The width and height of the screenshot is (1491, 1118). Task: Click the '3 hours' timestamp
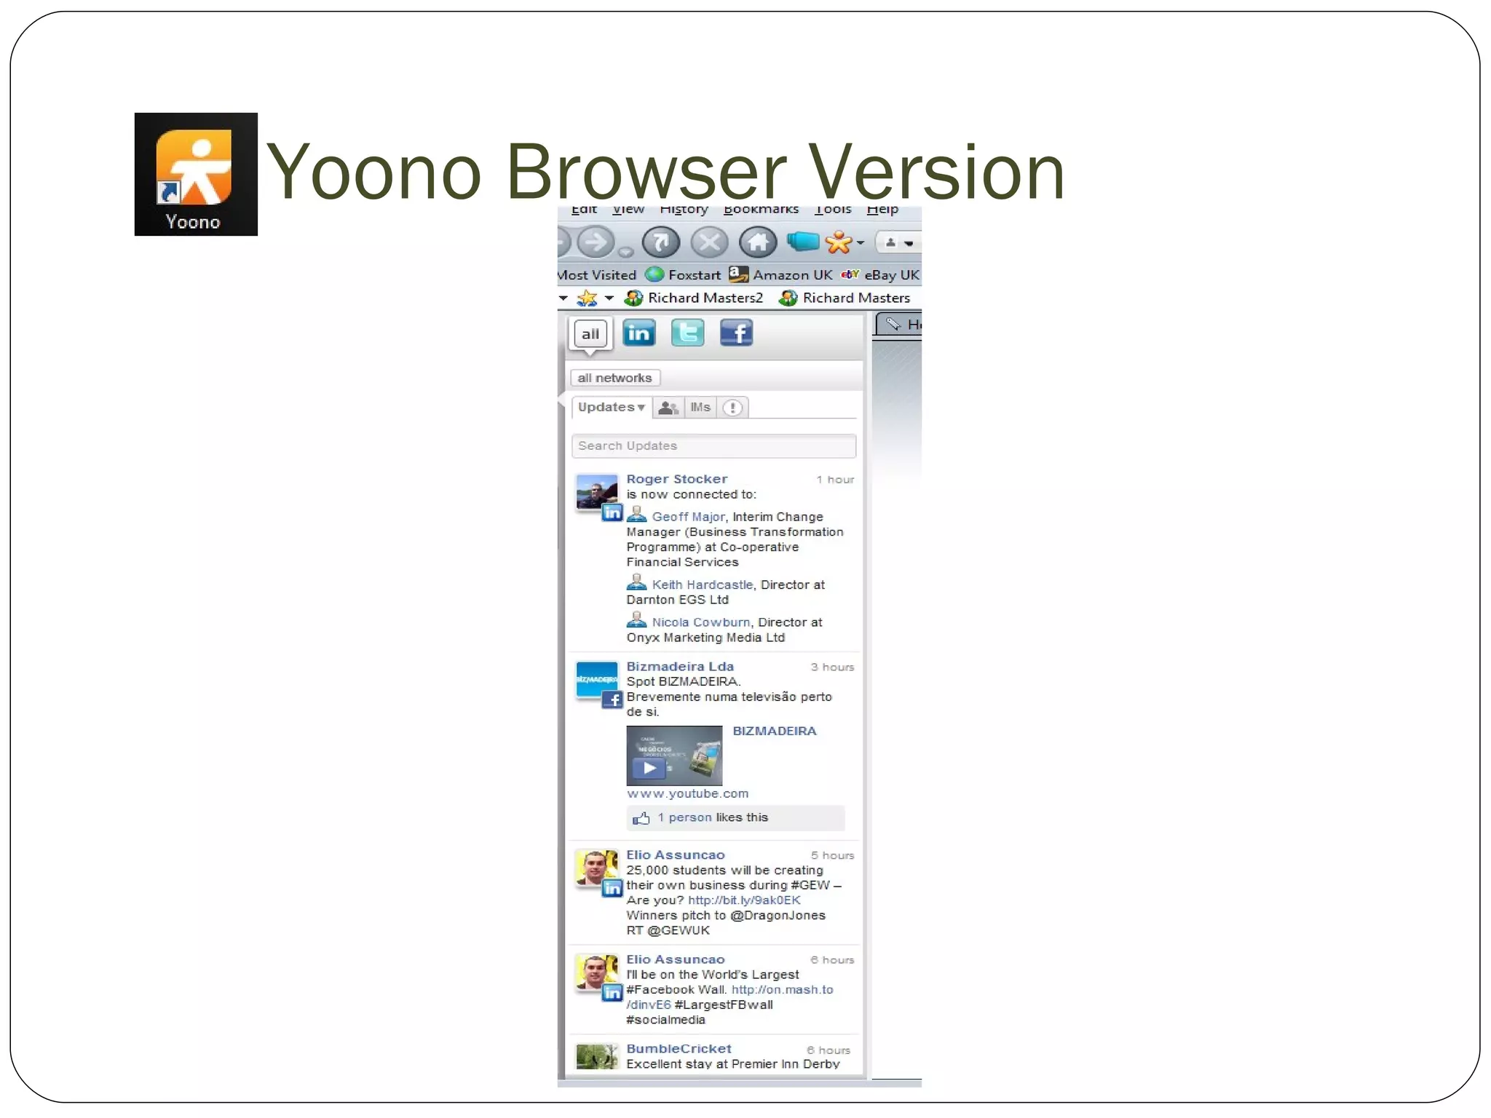832,667
